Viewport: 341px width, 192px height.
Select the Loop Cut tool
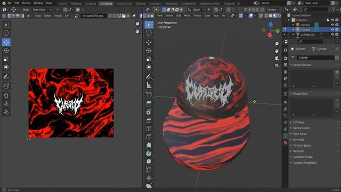tap(149, 129)
